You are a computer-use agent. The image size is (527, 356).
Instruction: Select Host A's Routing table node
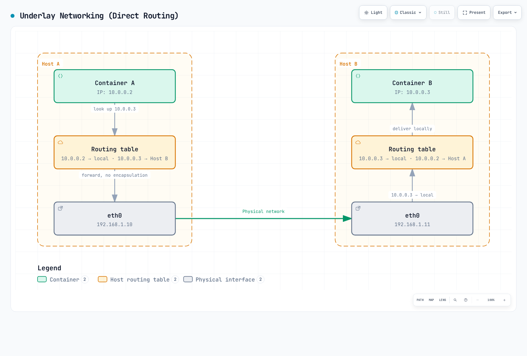point(115,153)
